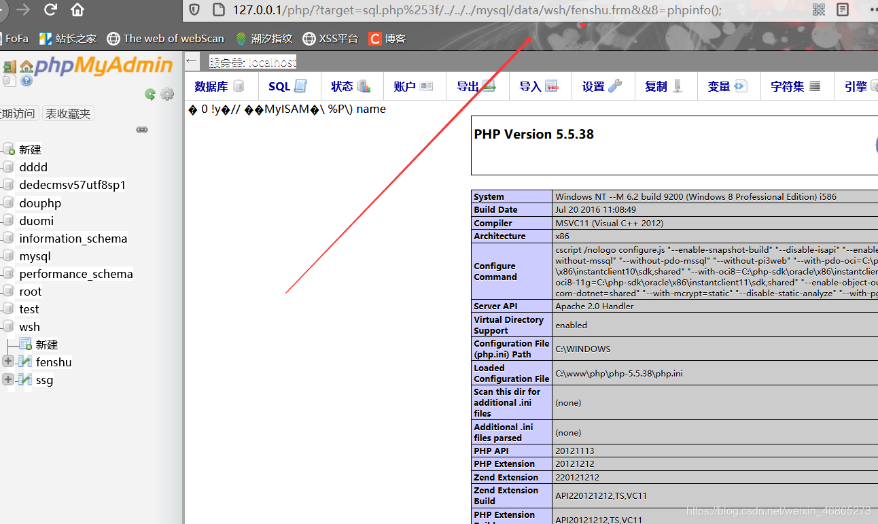Viewport: 878px width, 524px height.
Task: Open the 站长之家 bookmark
Action: click(x=68, y=39)
